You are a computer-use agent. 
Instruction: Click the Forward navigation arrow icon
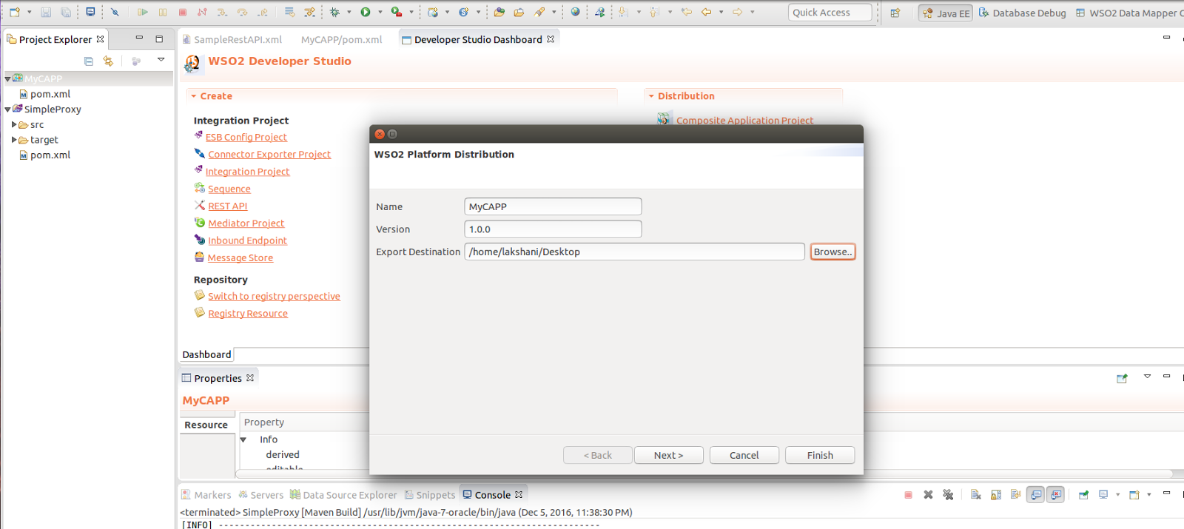coord(738,12)
